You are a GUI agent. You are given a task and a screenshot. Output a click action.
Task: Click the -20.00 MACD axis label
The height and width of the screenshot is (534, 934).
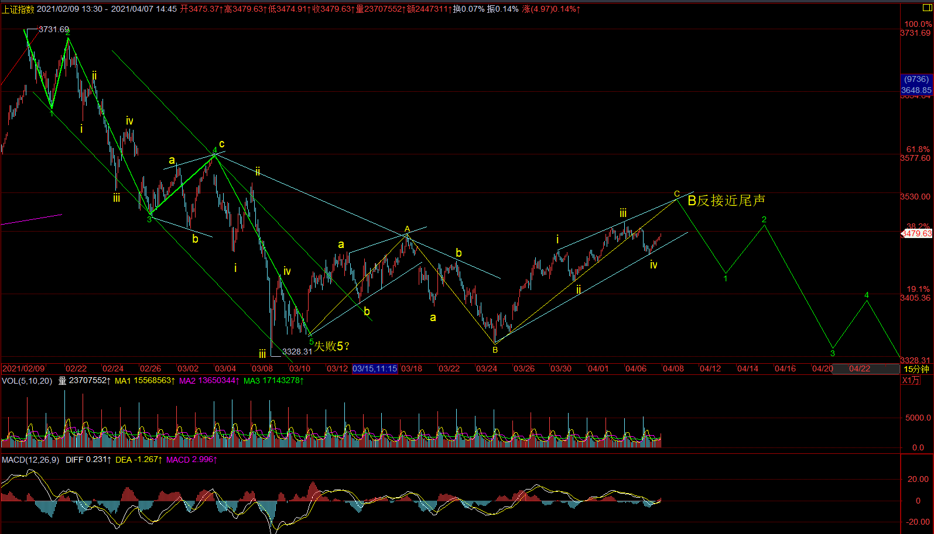[918, 522]
